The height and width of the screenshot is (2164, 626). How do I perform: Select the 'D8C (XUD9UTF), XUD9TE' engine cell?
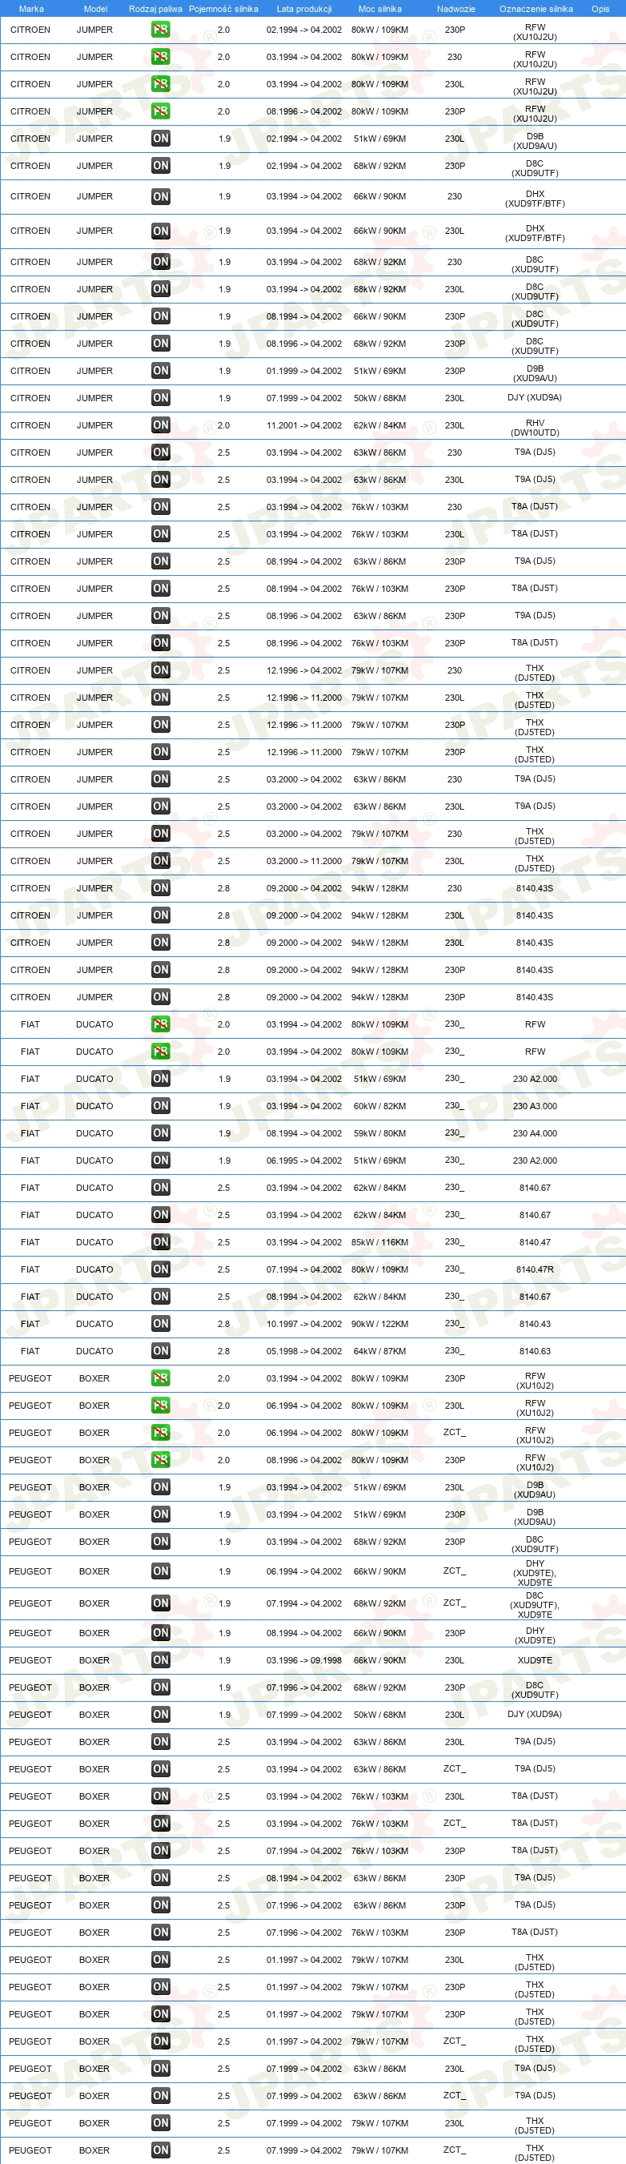pyautogui.click(x=535, y=1604)
